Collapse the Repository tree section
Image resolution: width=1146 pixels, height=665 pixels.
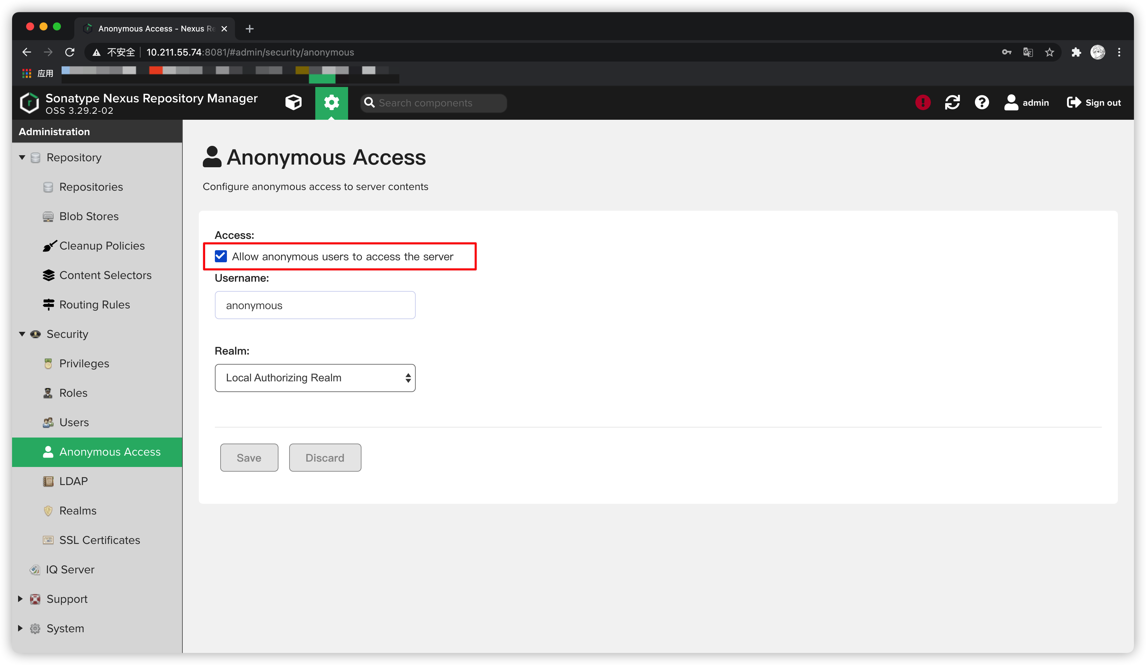coord(22,157)
